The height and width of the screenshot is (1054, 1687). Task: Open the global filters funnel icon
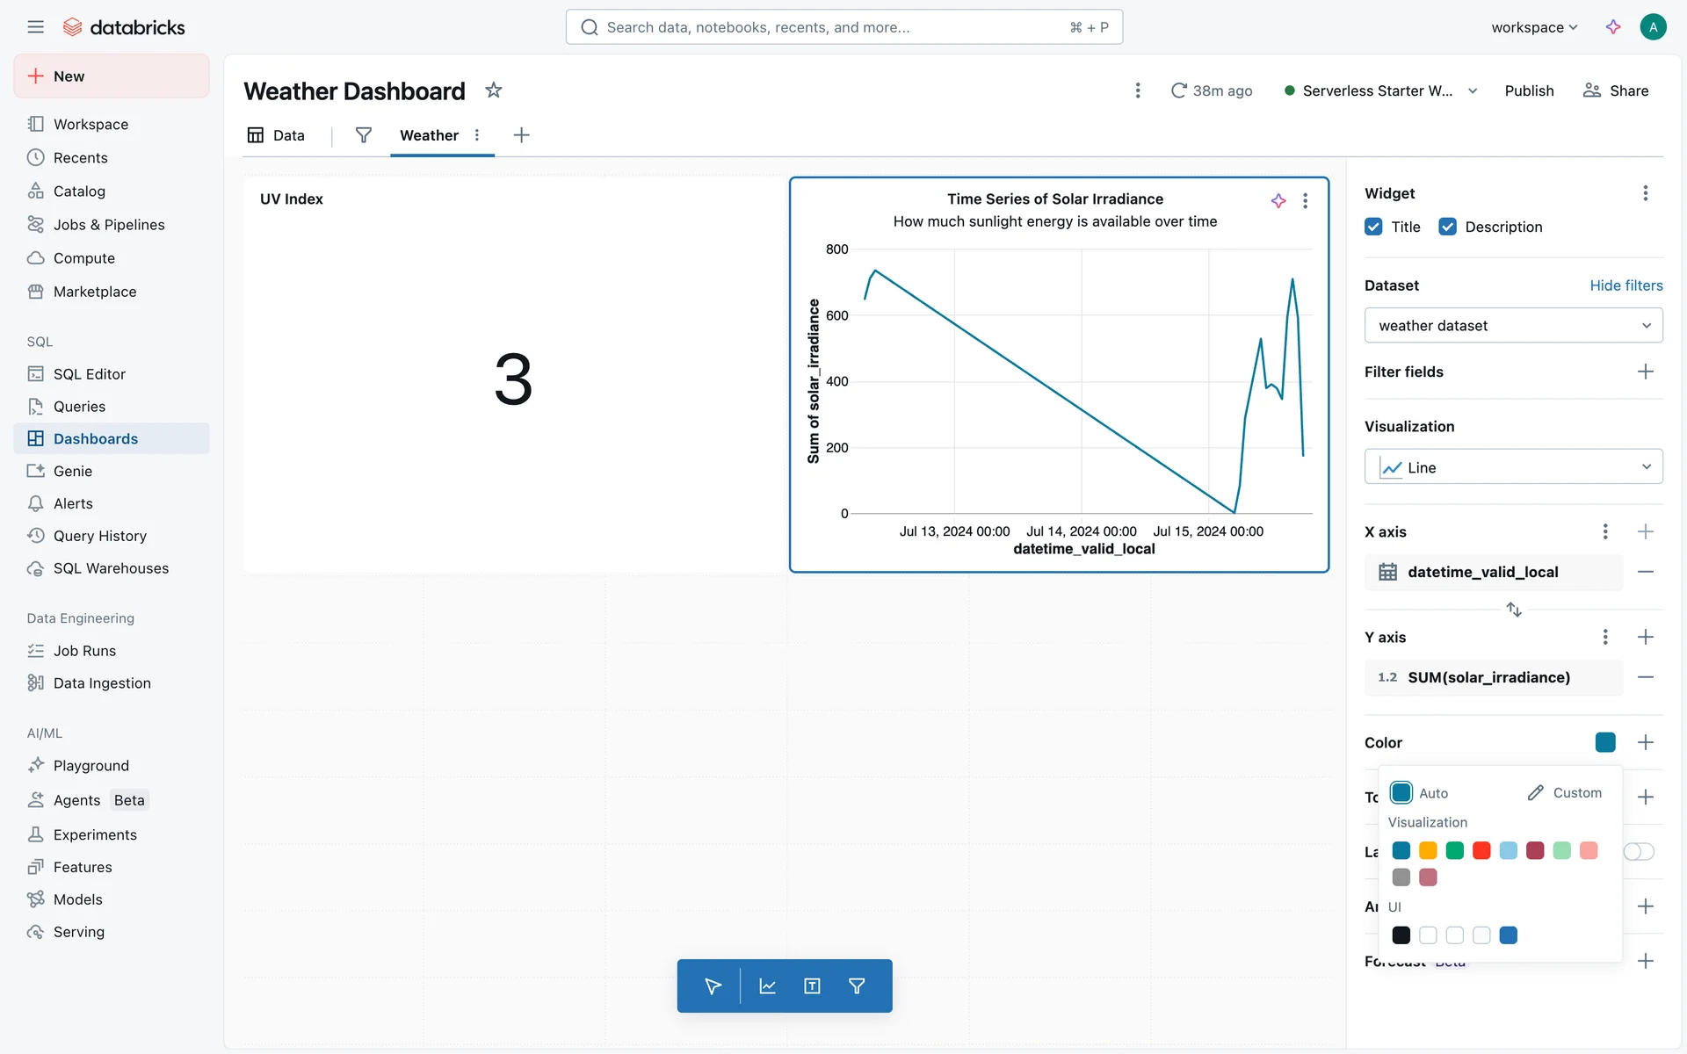point(363,135)
